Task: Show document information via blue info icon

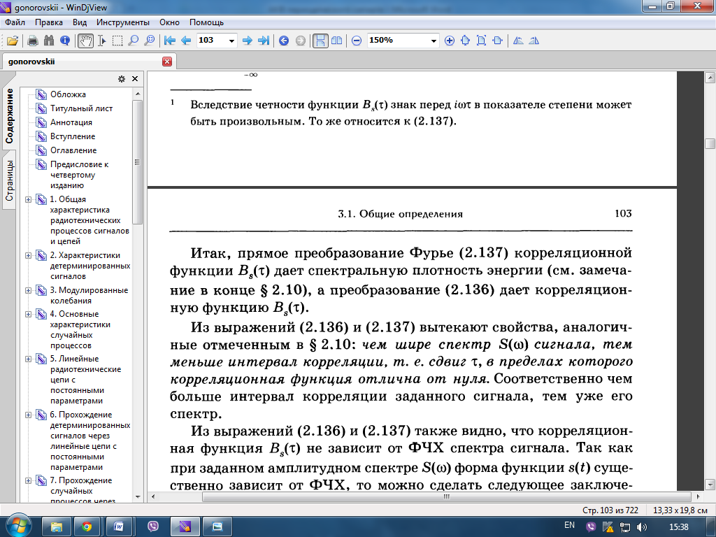Action: 65,41
